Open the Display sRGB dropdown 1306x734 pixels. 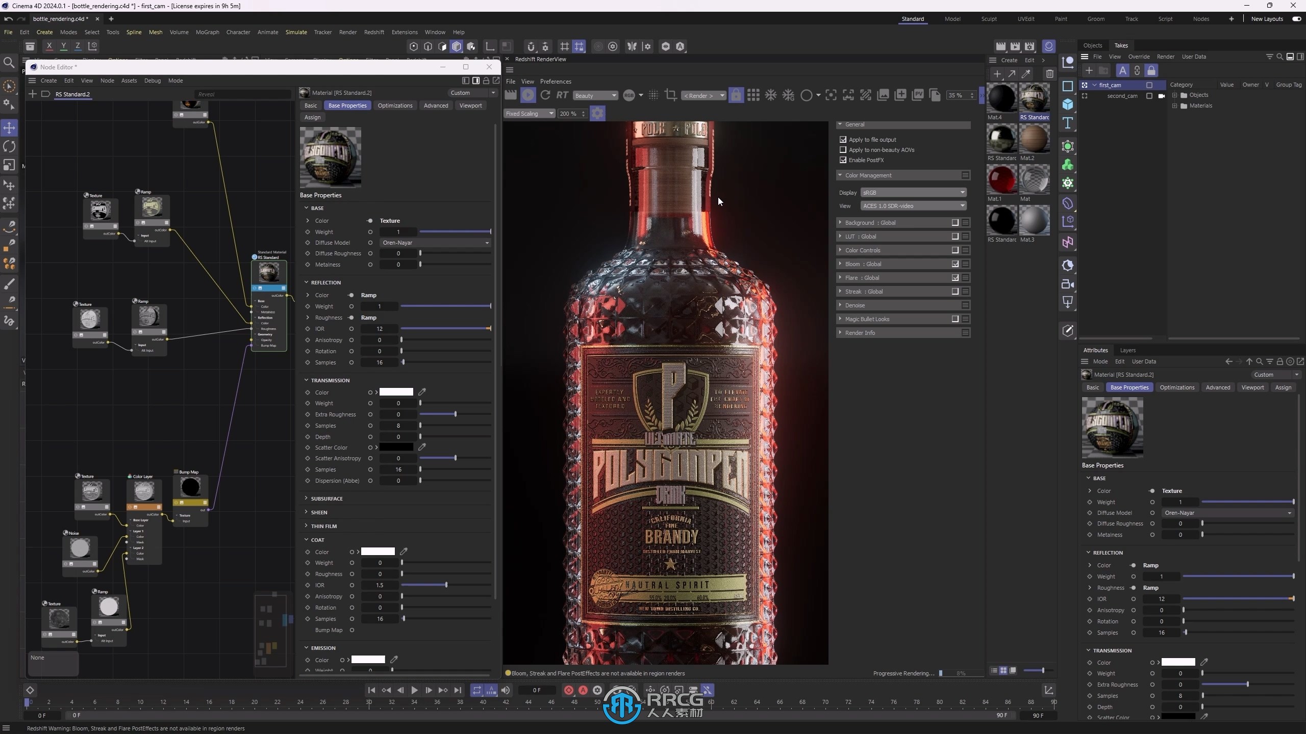913,193
